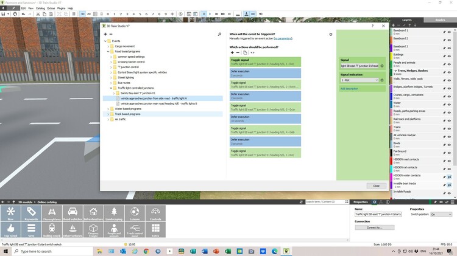Open the Cargoes, Freight catalog tile
Image resolution: width=457 pixels, height=256 pixels.
[93, 229]
